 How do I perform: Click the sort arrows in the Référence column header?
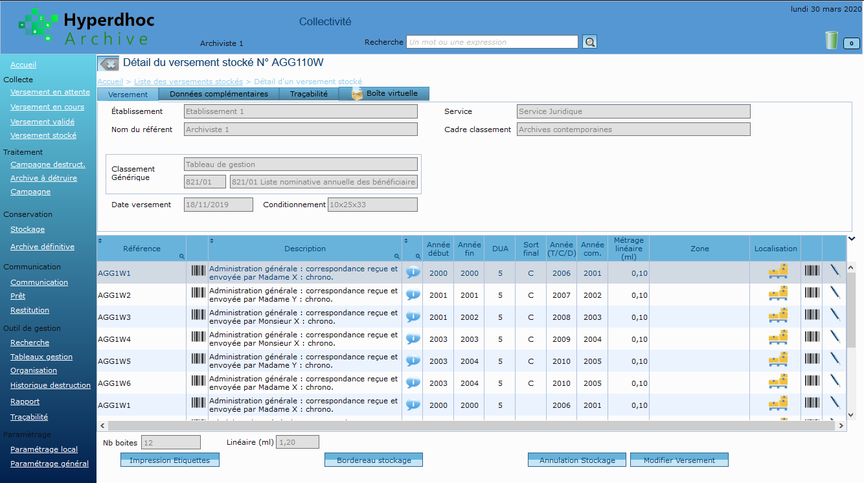point(100,240)
